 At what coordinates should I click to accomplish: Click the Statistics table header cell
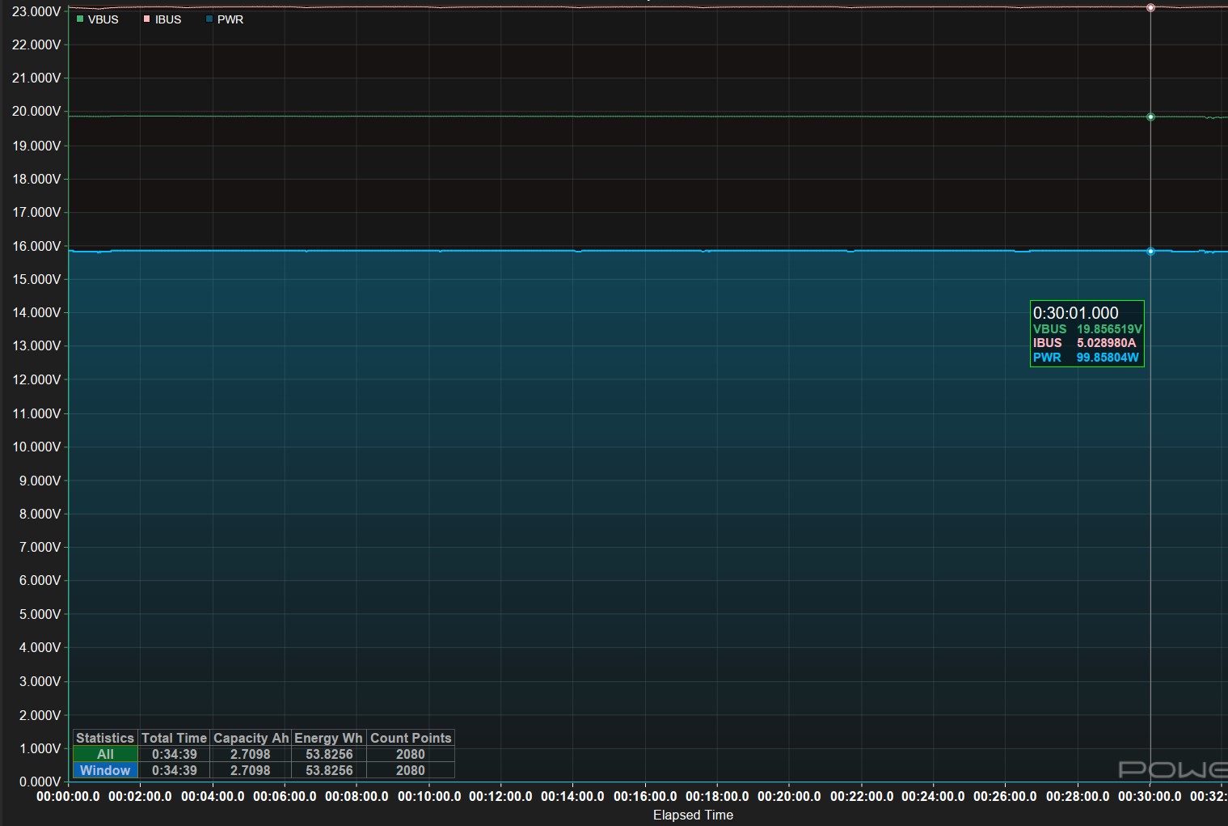(105, 738)
